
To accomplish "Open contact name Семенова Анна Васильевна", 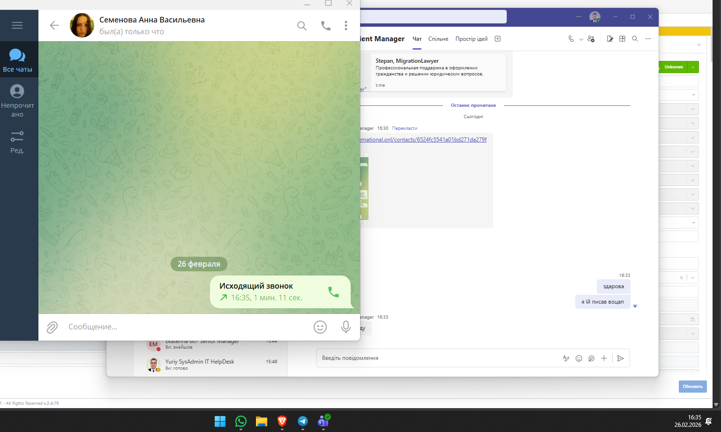I will tap(152, 20).
